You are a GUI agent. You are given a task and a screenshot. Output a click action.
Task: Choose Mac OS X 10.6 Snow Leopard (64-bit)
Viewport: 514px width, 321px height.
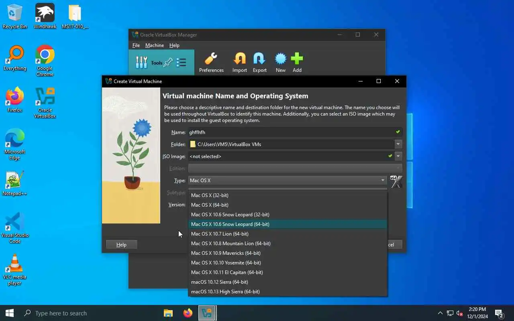pos(288,224)
